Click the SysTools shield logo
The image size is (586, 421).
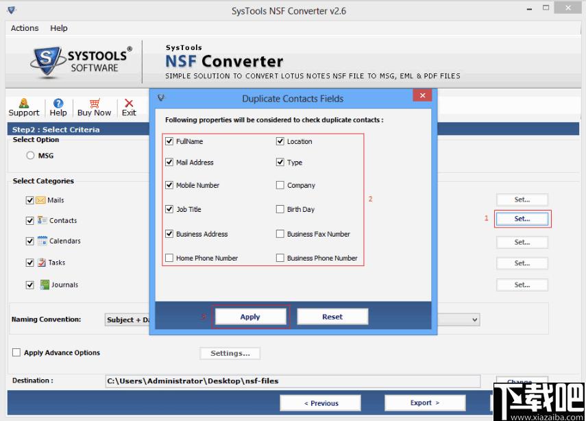(47, 62)
